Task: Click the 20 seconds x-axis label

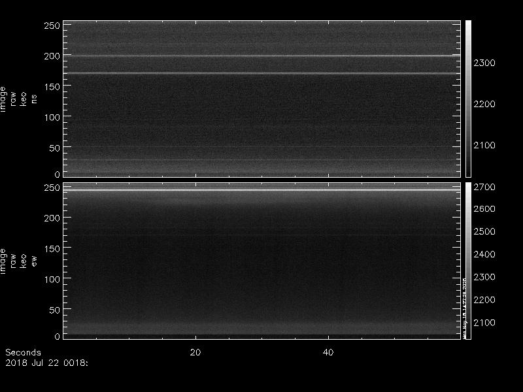Action: tap(195, 352)
